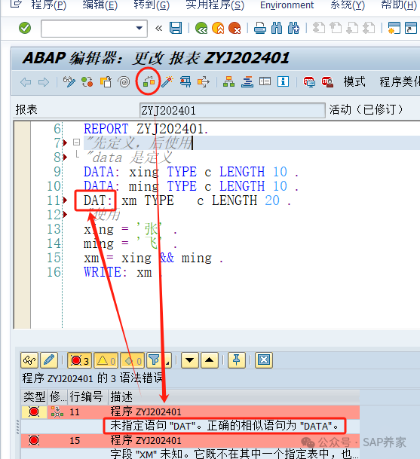Image resolution: width=420 pixels, height=459 pixels.
Task: Click the glasses Display icon in error panel
Action: coord(29,360)
